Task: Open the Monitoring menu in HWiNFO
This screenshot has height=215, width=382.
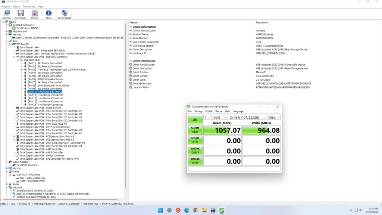Action: (x=29, y=6)
